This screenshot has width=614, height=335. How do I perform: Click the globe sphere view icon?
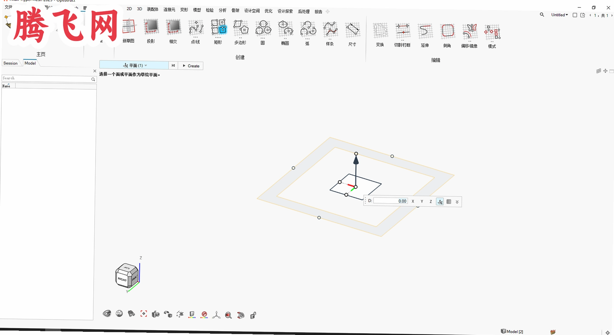(119, 314)
